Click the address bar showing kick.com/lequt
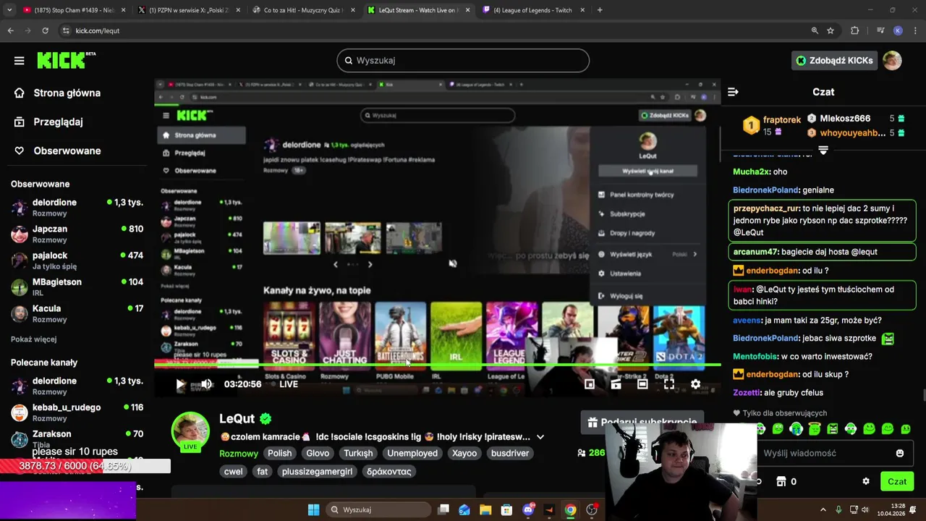This screenshot has height=521, width=926. (434, 30)
